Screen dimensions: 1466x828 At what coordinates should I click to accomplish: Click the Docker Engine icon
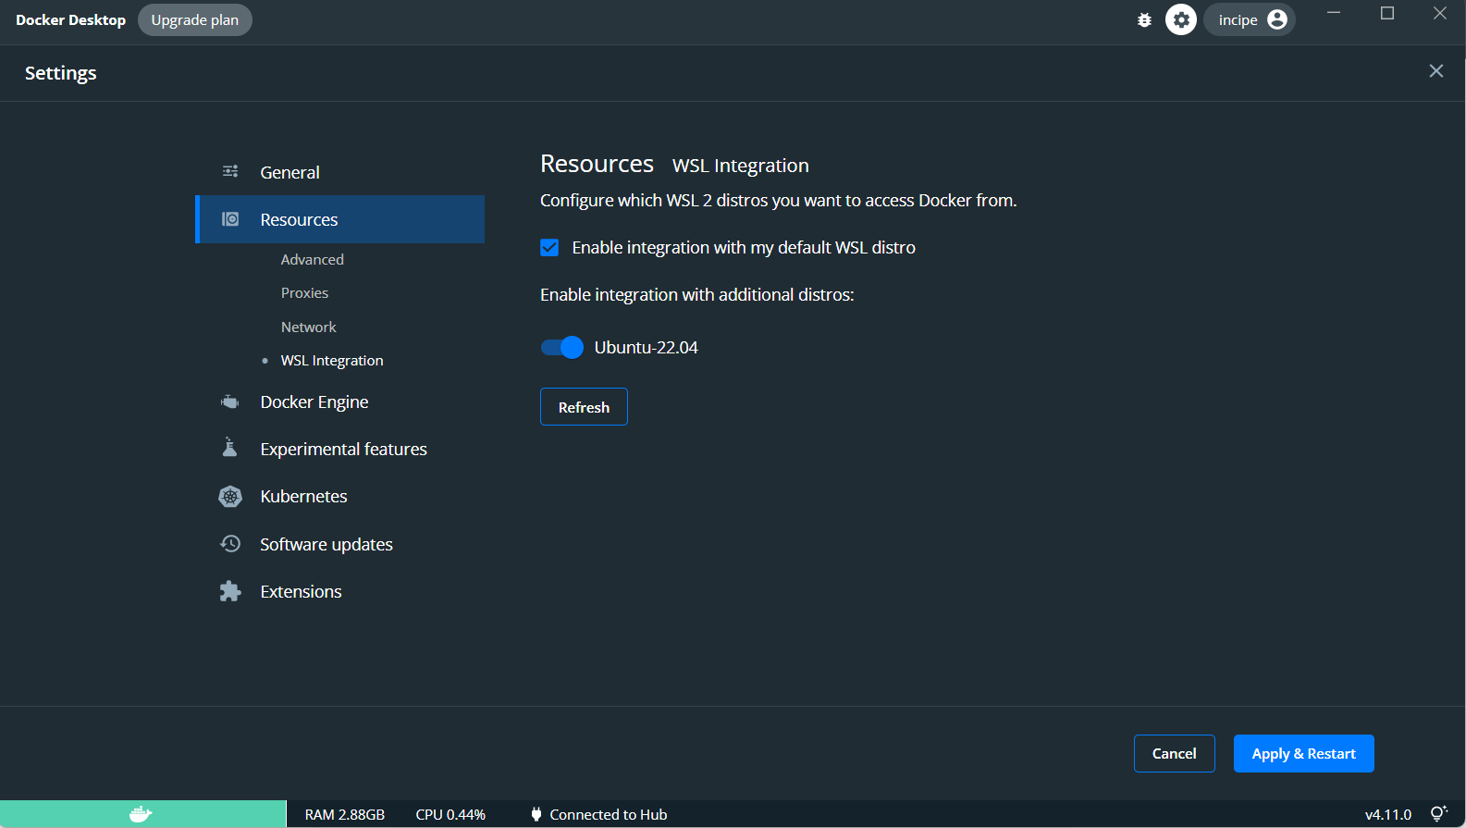(230, 402)
